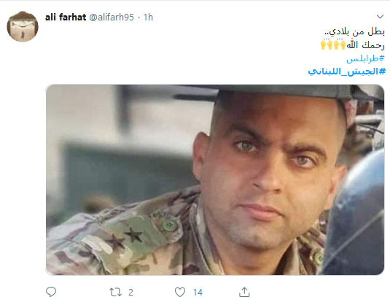390x305 pixels.
Task: Click the like count of 14
Action: click(198, 293)
